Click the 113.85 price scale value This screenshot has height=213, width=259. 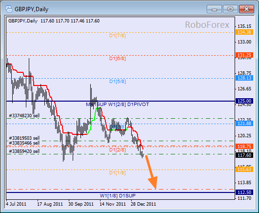point(244,183)
